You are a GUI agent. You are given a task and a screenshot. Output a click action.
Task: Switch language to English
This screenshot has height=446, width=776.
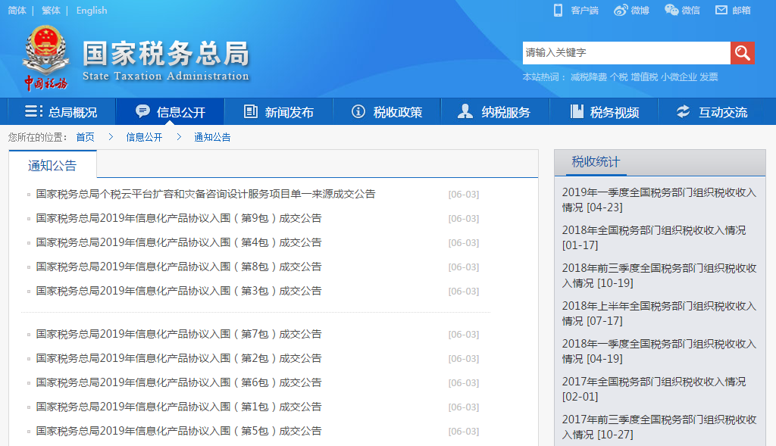click(92, 11)
